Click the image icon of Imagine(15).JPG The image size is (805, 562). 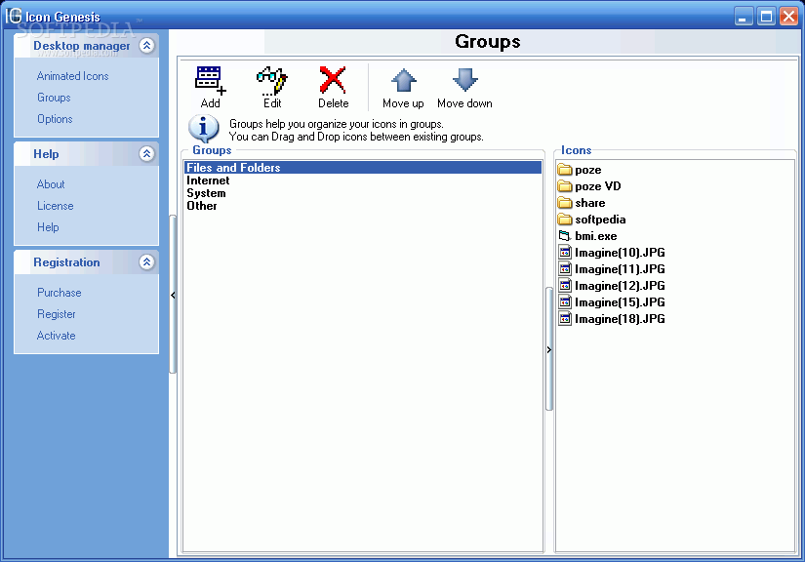coord(565,302)
